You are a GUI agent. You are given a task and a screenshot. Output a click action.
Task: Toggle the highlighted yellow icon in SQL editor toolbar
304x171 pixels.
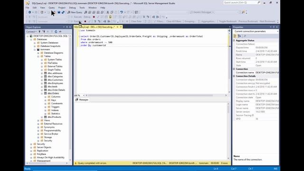click(x=110, y=17)
